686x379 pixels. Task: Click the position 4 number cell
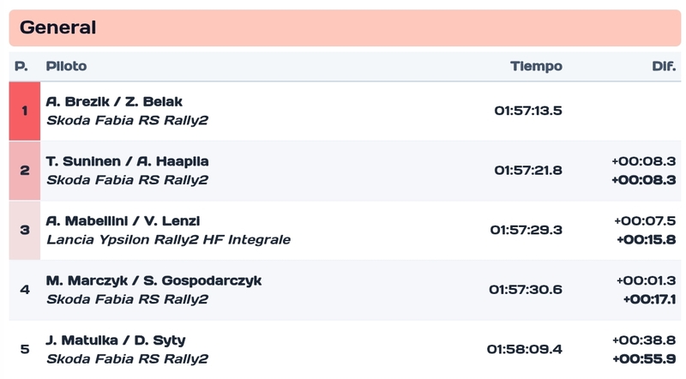(25, 290)
